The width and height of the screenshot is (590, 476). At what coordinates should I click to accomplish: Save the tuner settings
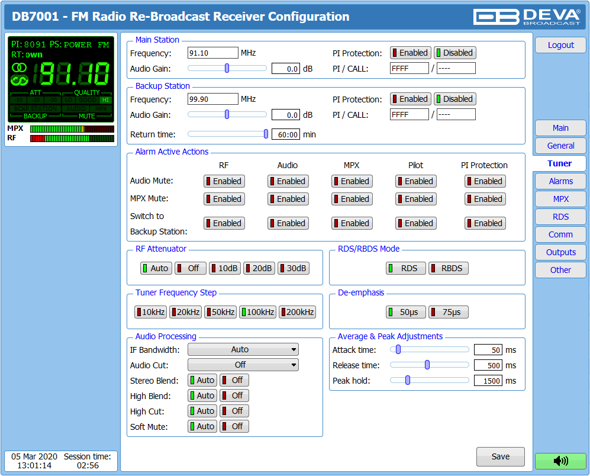tap(500, 456)
